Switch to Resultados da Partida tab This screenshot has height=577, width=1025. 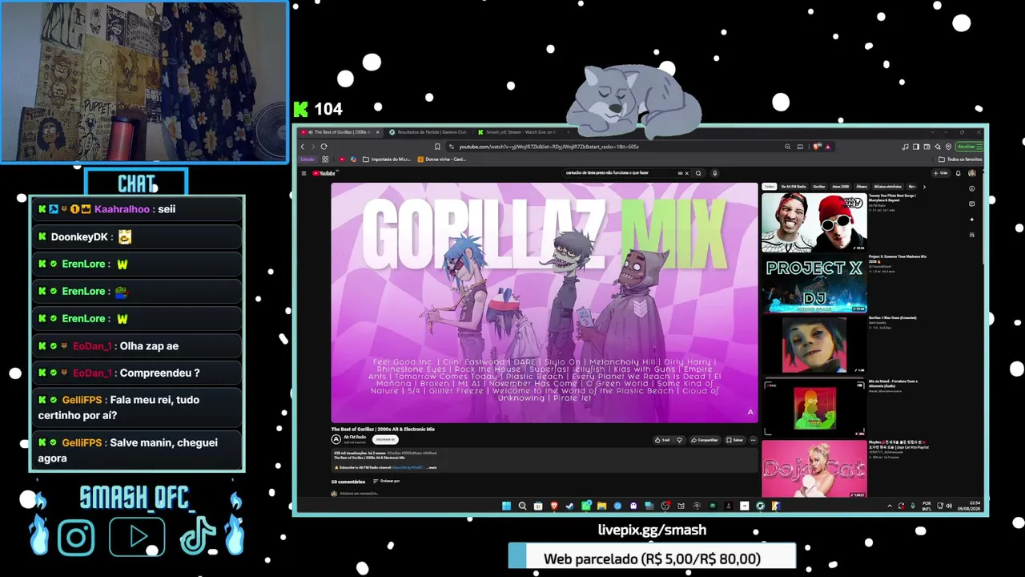pos(429,132)
